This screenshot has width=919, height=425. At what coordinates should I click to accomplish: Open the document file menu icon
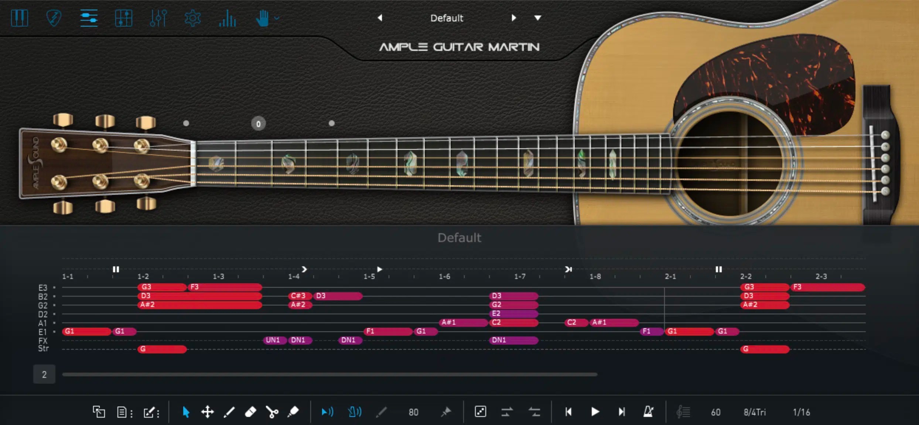point(124,412)
